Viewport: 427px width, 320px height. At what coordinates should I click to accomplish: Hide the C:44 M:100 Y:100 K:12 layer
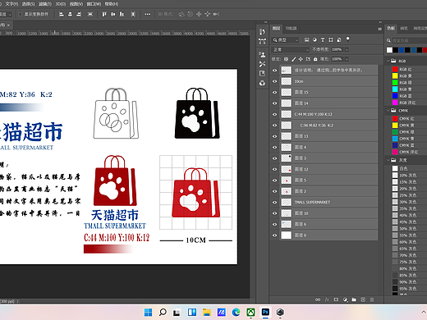click(x=275, y=114)
